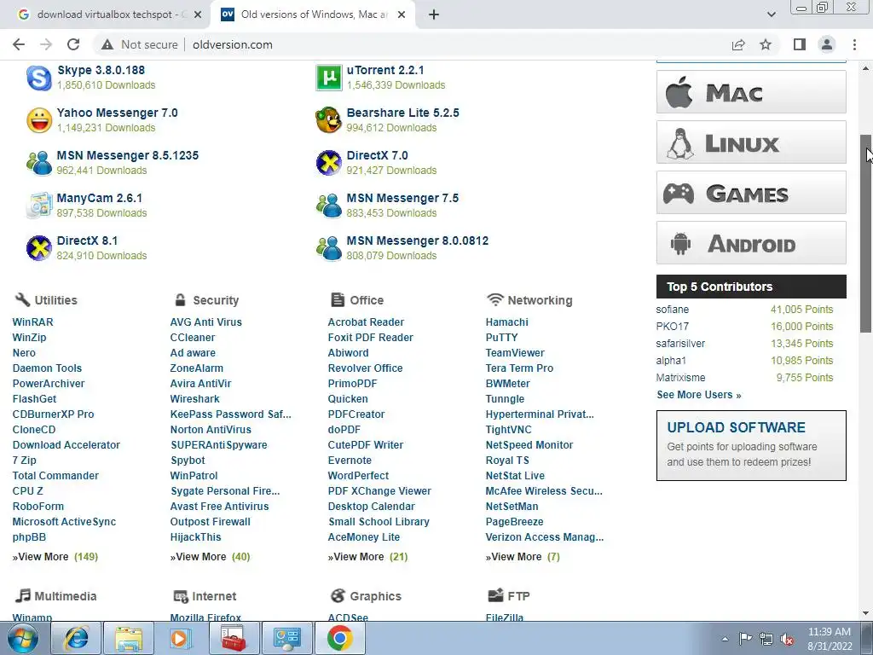Open WinRAR link under Utilities
Viewport: 873px width, 655px height.
[33, 322]
